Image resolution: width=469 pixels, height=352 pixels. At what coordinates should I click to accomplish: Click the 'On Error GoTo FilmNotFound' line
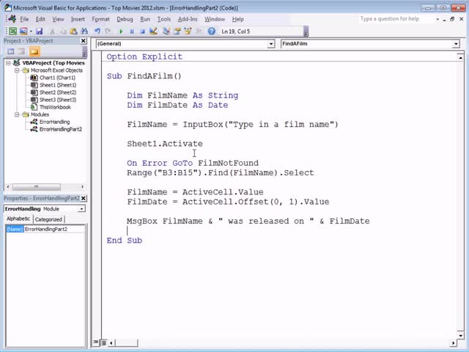(x=193, y=163)
